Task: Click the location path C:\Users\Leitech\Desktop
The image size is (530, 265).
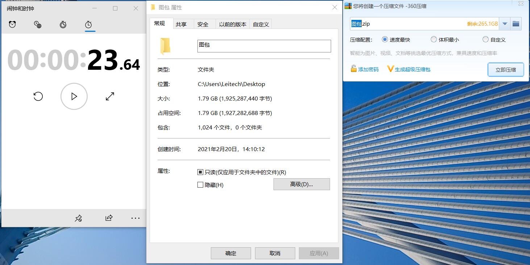Action: pos(231,84)
